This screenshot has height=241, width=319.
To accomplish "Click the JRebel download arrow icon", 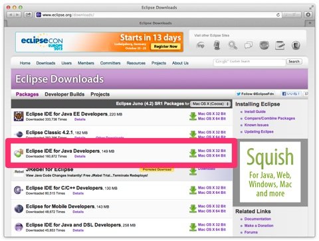I will click(x=193, y=171).
